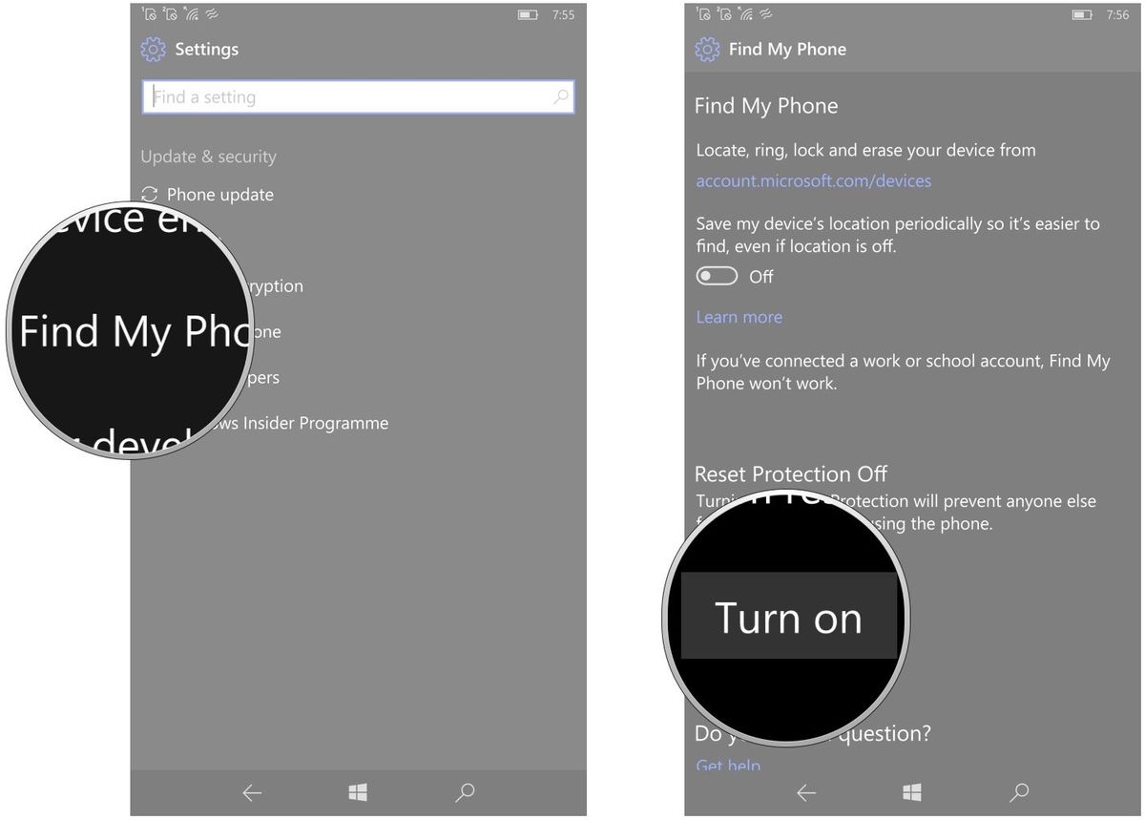Tap the battery icon in the status bar

click(526, 14)
